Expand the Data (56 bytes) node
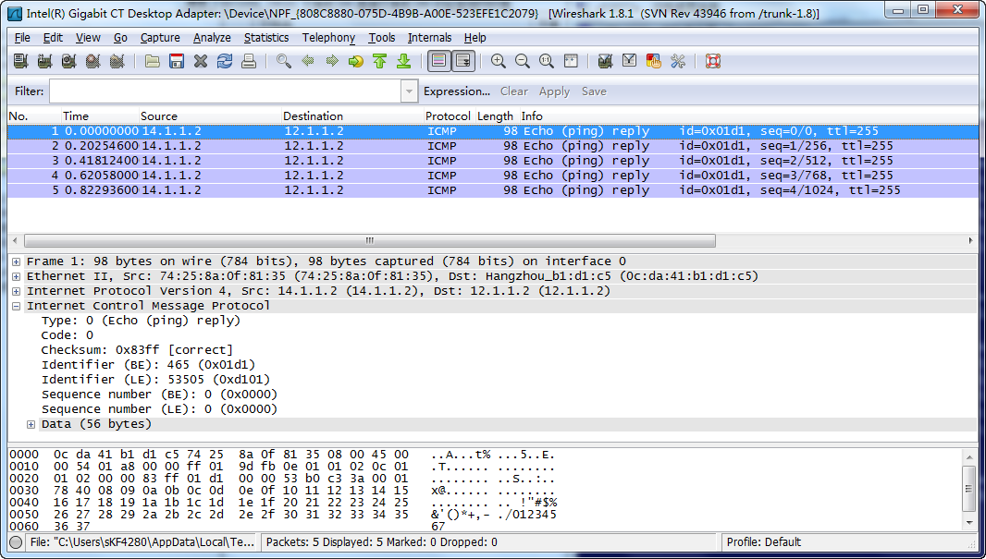Viewport: 986px width, 559px height. (31, 425)
